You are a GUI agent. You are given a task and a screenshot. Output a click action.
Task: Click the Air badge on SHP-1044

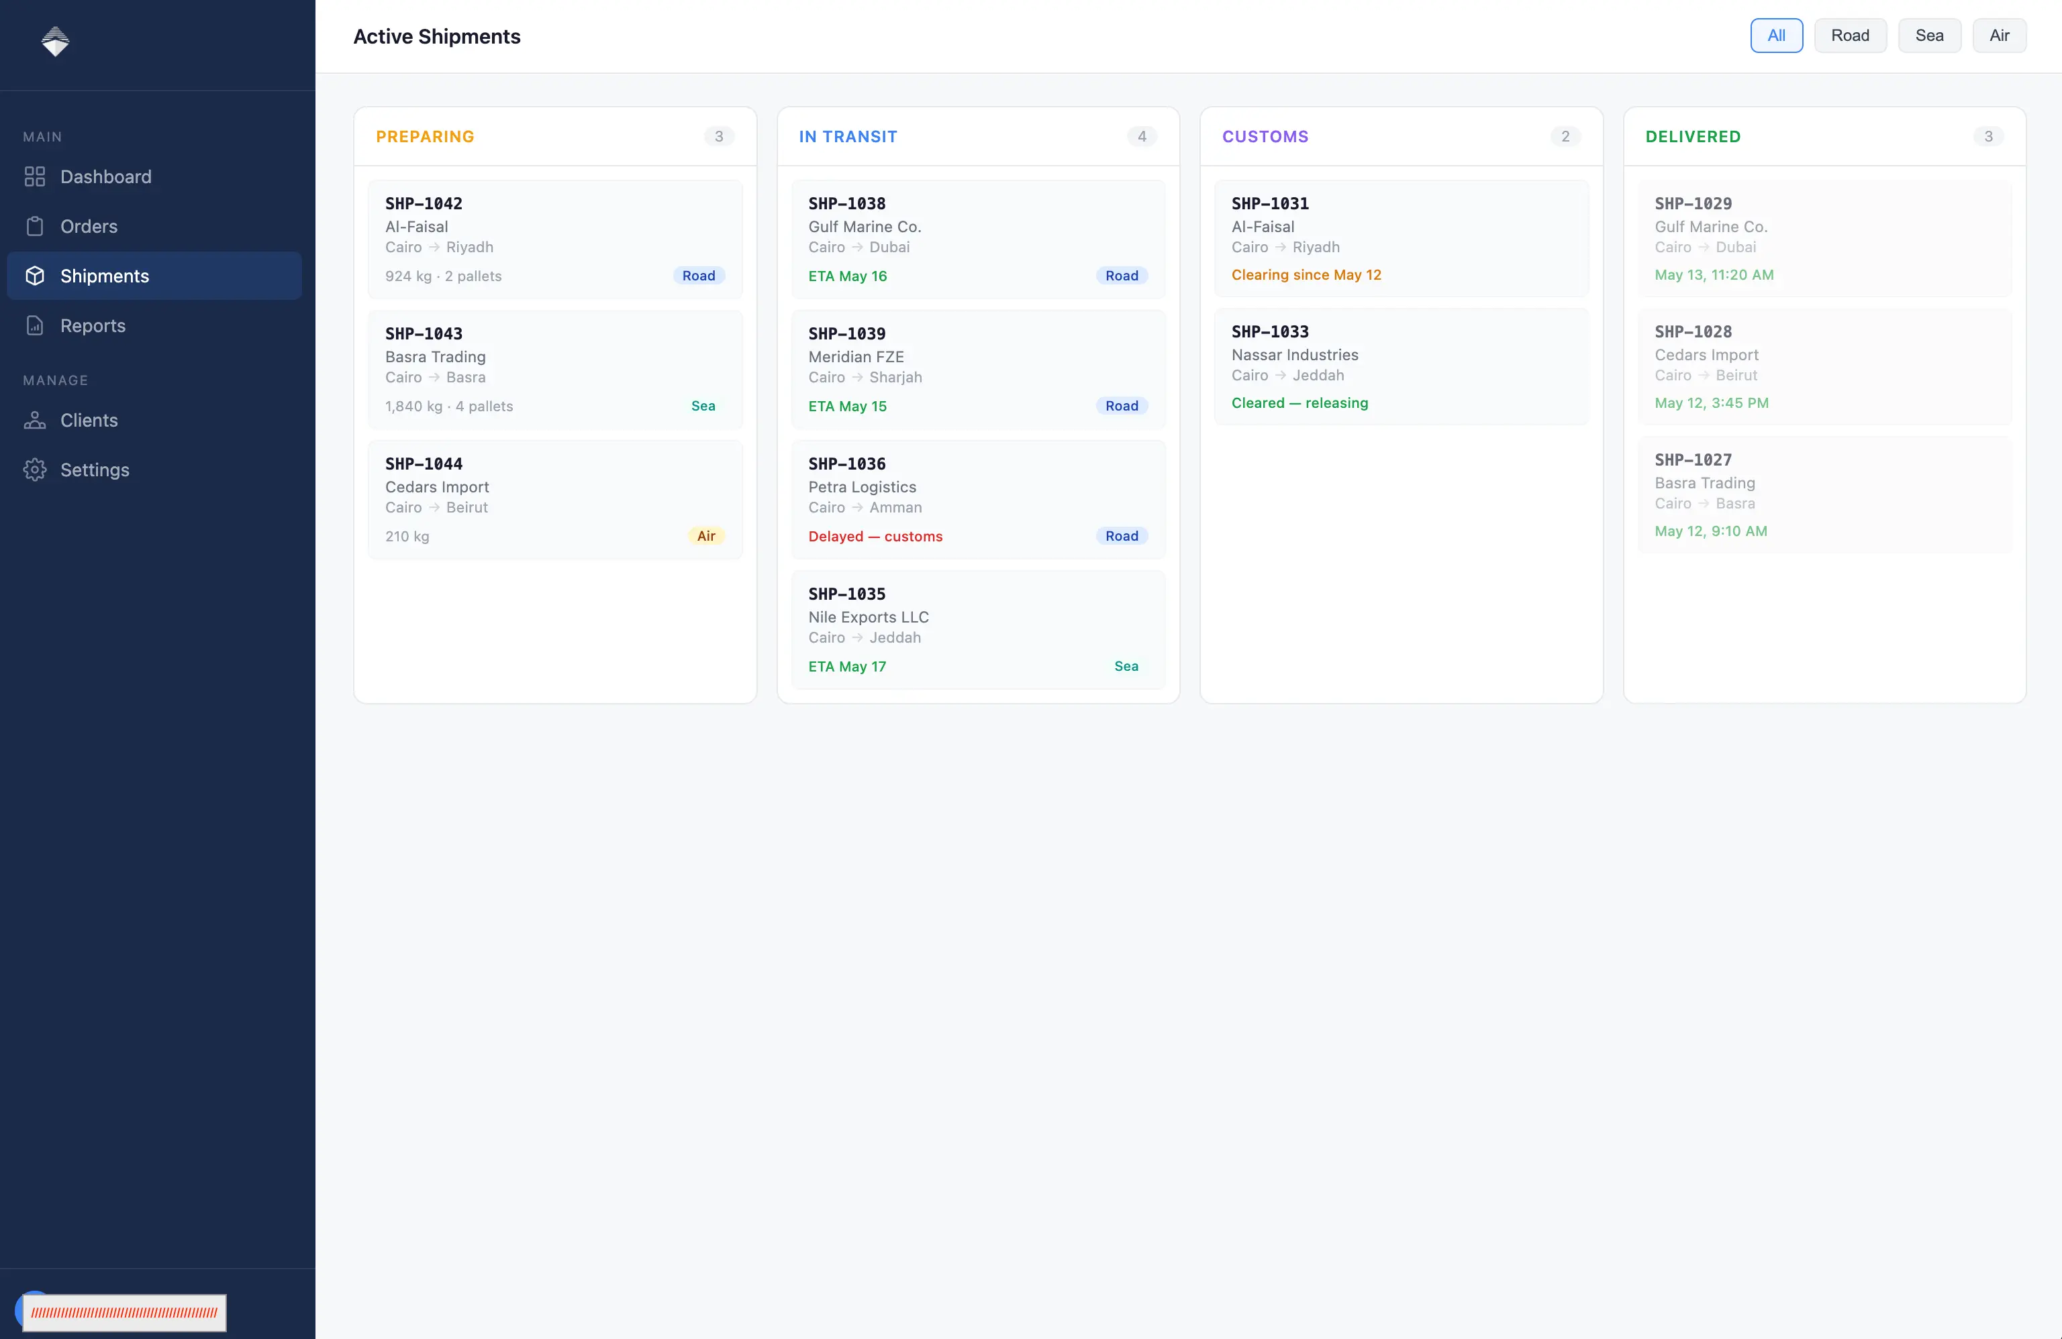(706, 536)
